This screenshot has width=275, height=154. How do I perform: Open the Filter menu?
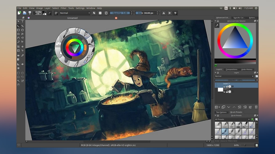point(63,8)
